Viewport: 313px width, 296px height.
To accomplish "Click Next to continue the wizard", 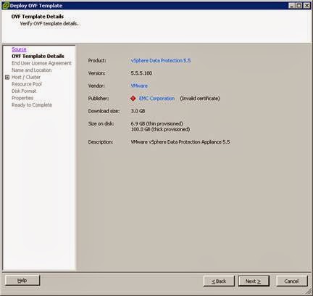I will click(254, 281).
